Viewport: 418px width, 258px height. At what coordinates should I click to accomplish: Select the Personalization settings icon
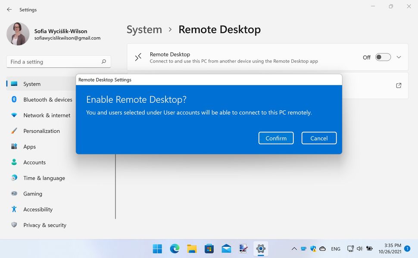[x=13, y=131]
